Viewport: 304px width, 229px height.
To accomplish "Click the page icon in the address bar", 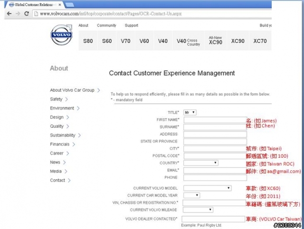I will (36, 14).
